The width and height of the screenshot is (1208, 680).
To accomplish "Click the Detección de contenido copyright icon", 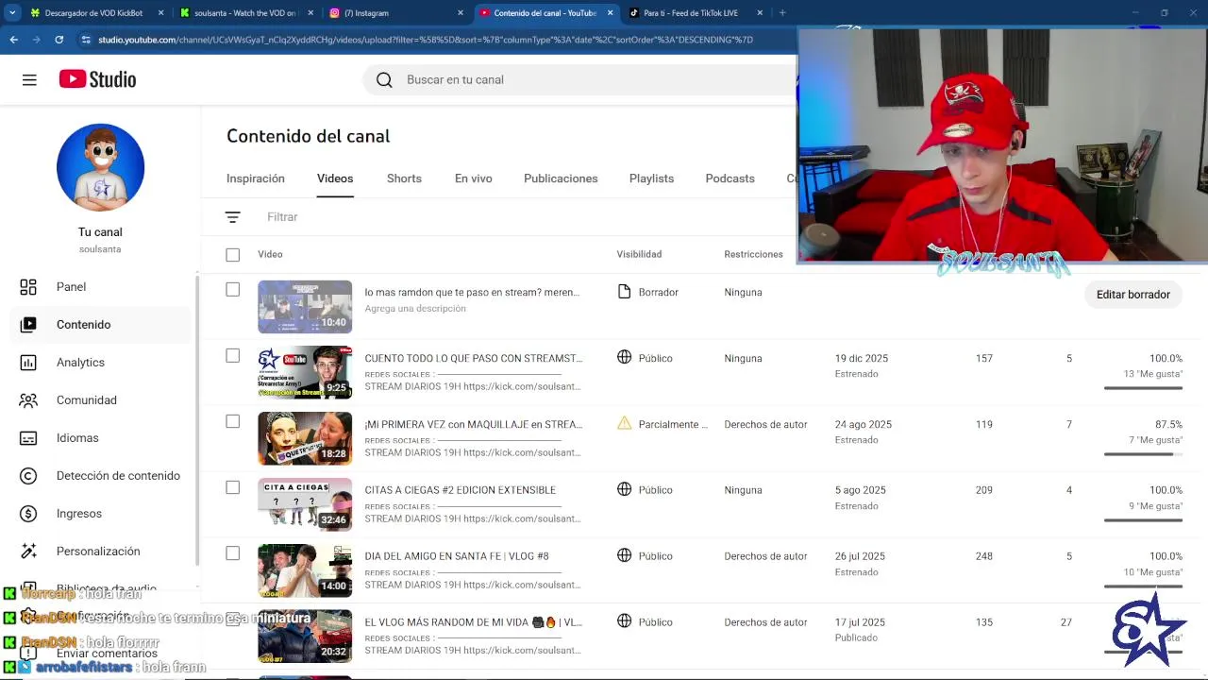I will click(x=28, y=476).
